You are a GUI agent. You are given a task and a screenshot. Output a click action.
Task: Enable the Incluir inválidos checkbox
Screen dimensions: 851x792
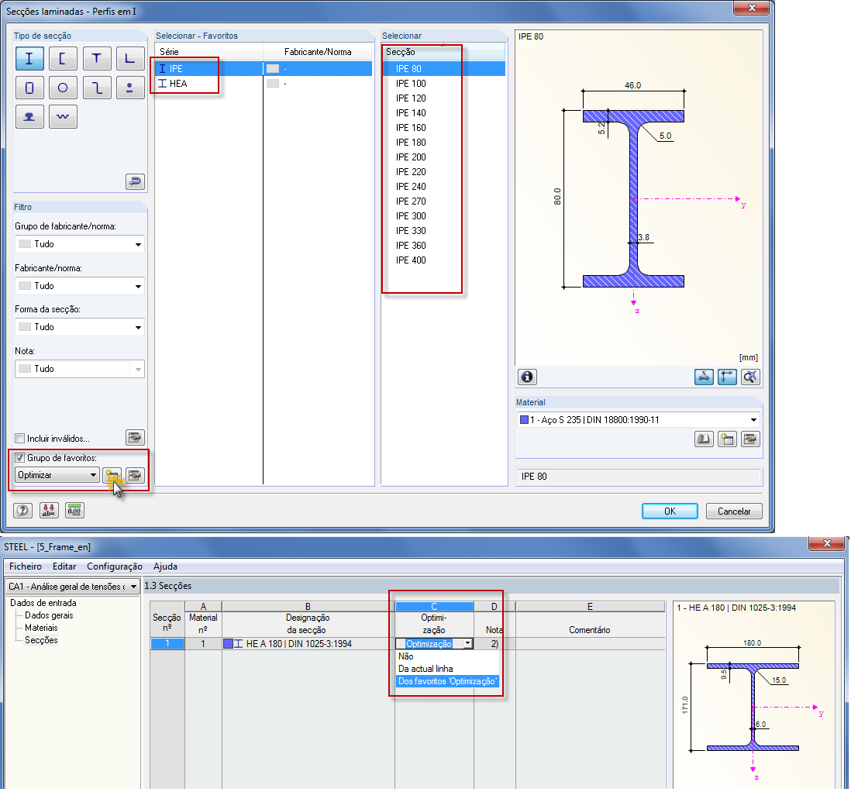coord(20,438)
